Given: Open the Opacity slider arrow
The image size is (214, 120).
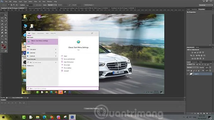Looking at the screenshot, I should click(x=210, y=68).
